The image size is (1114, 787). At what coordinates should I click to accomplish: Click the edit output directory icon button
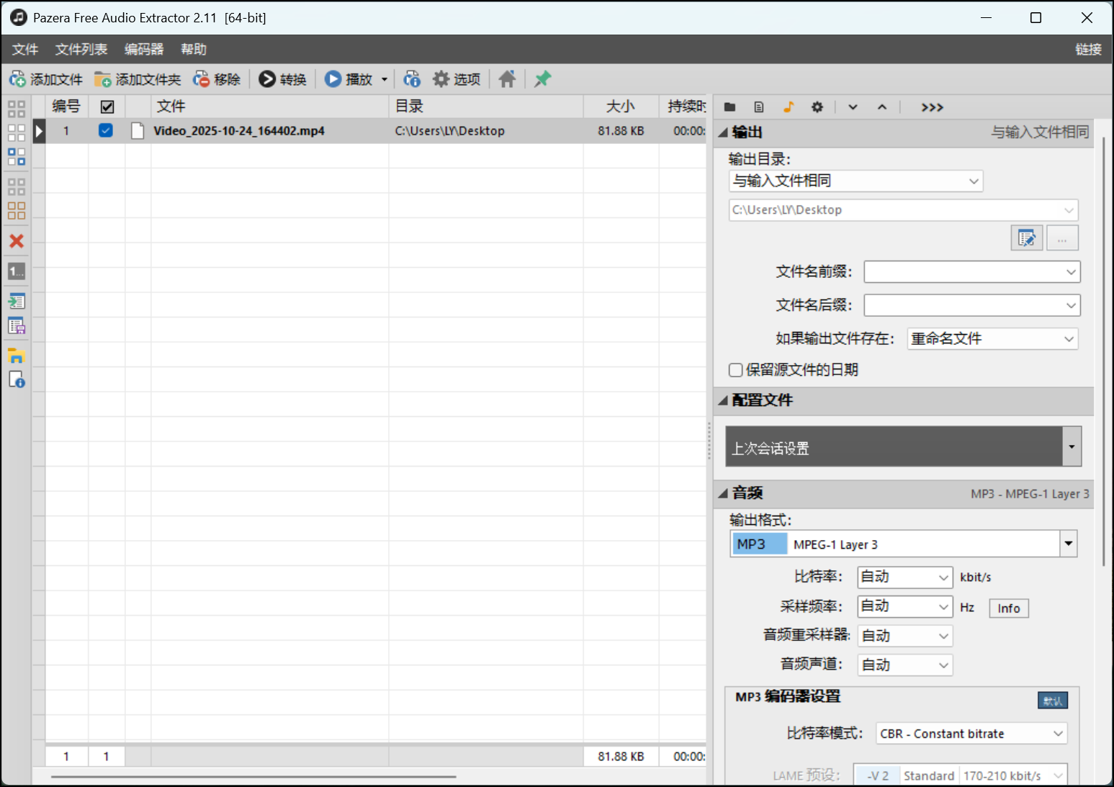(1027, 238)
